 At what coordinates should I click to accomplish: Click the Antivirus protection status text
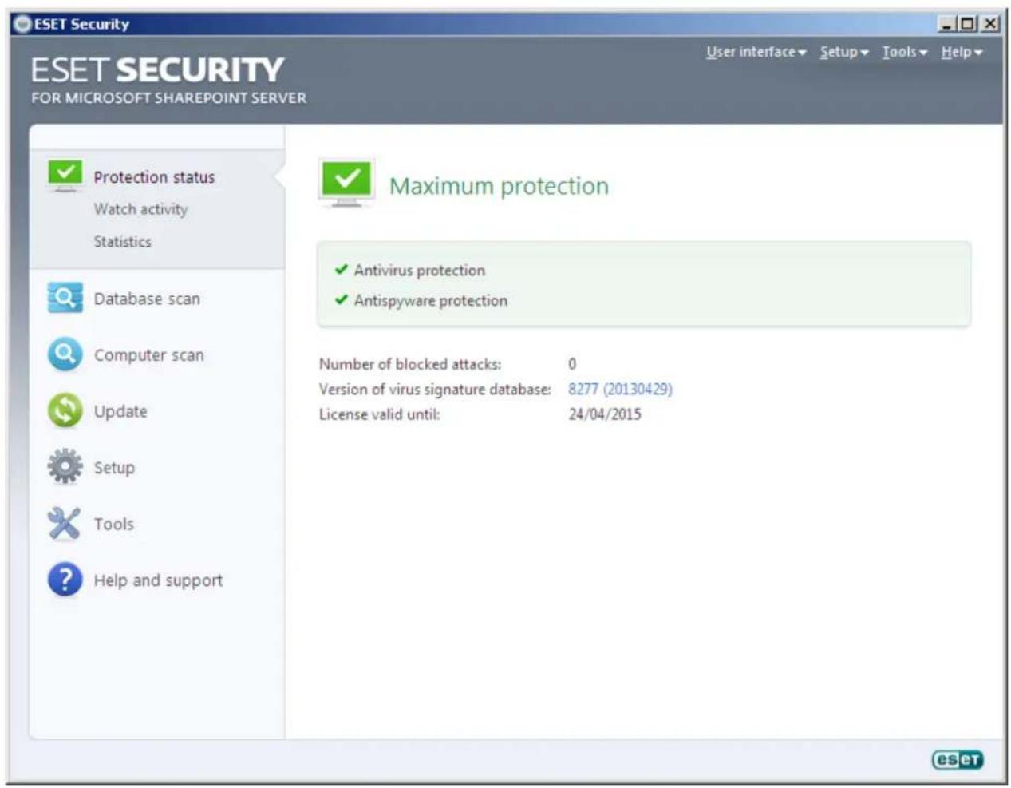pyautogui.click(x=420, y=271)
